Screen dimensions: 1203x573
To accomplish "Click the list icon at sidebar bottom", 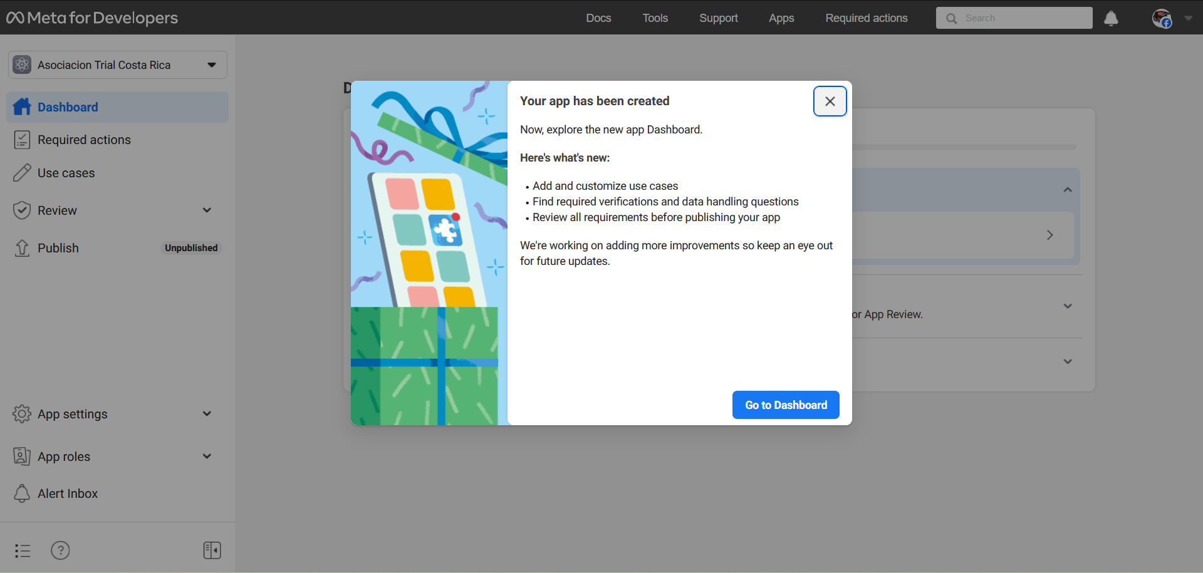I will (23, 550).
